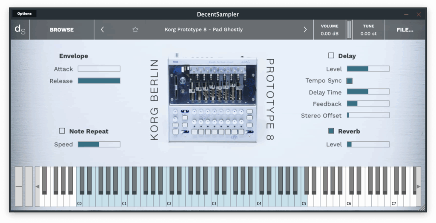
Task: Adjust the Envelope Attack slider
Action: 99,69
